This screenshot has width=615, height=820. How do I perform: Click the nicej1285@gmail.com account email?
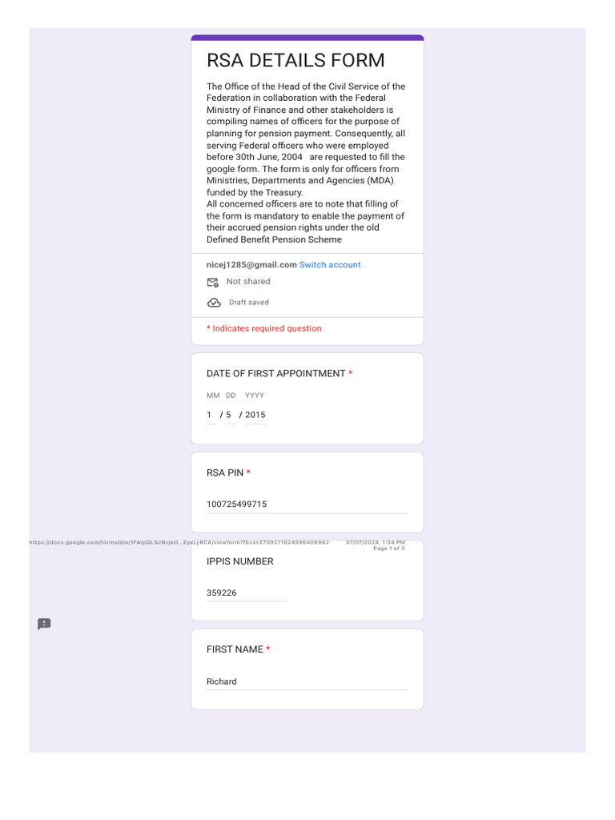pos(251,265)
